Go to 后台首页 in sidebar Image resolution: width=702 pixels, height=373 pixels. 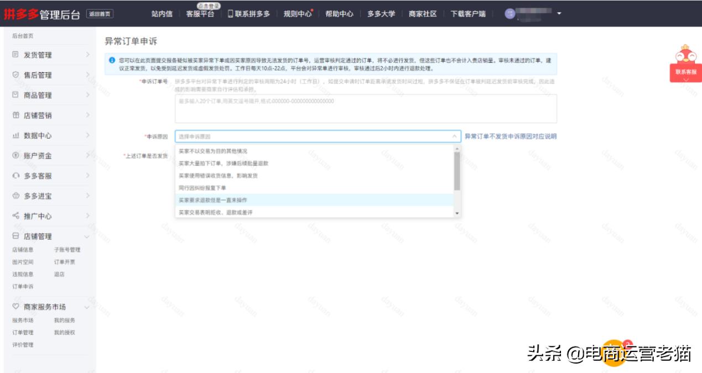23,35
